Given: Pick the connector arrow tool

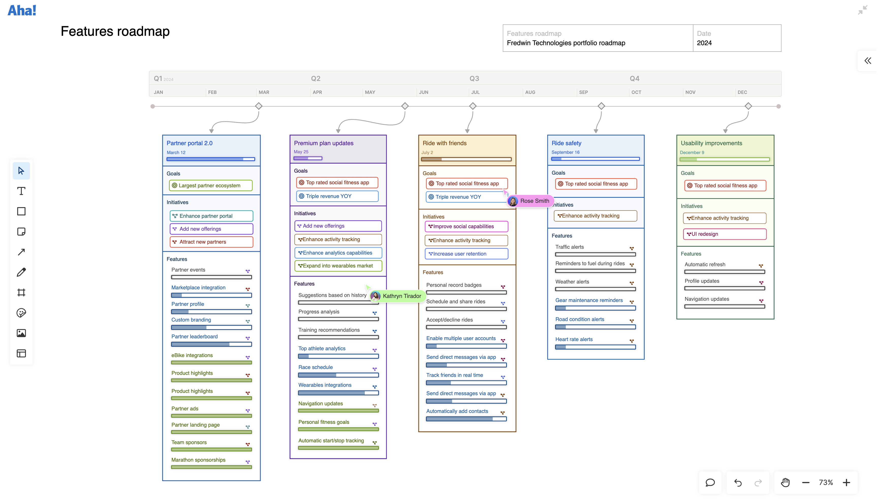Looking at the screenshot, I should [21, 252].
